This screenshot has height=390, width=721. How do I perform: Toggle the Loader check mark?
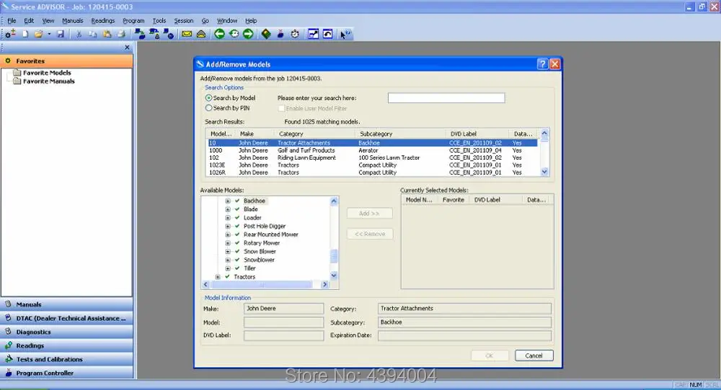(237, 217)
